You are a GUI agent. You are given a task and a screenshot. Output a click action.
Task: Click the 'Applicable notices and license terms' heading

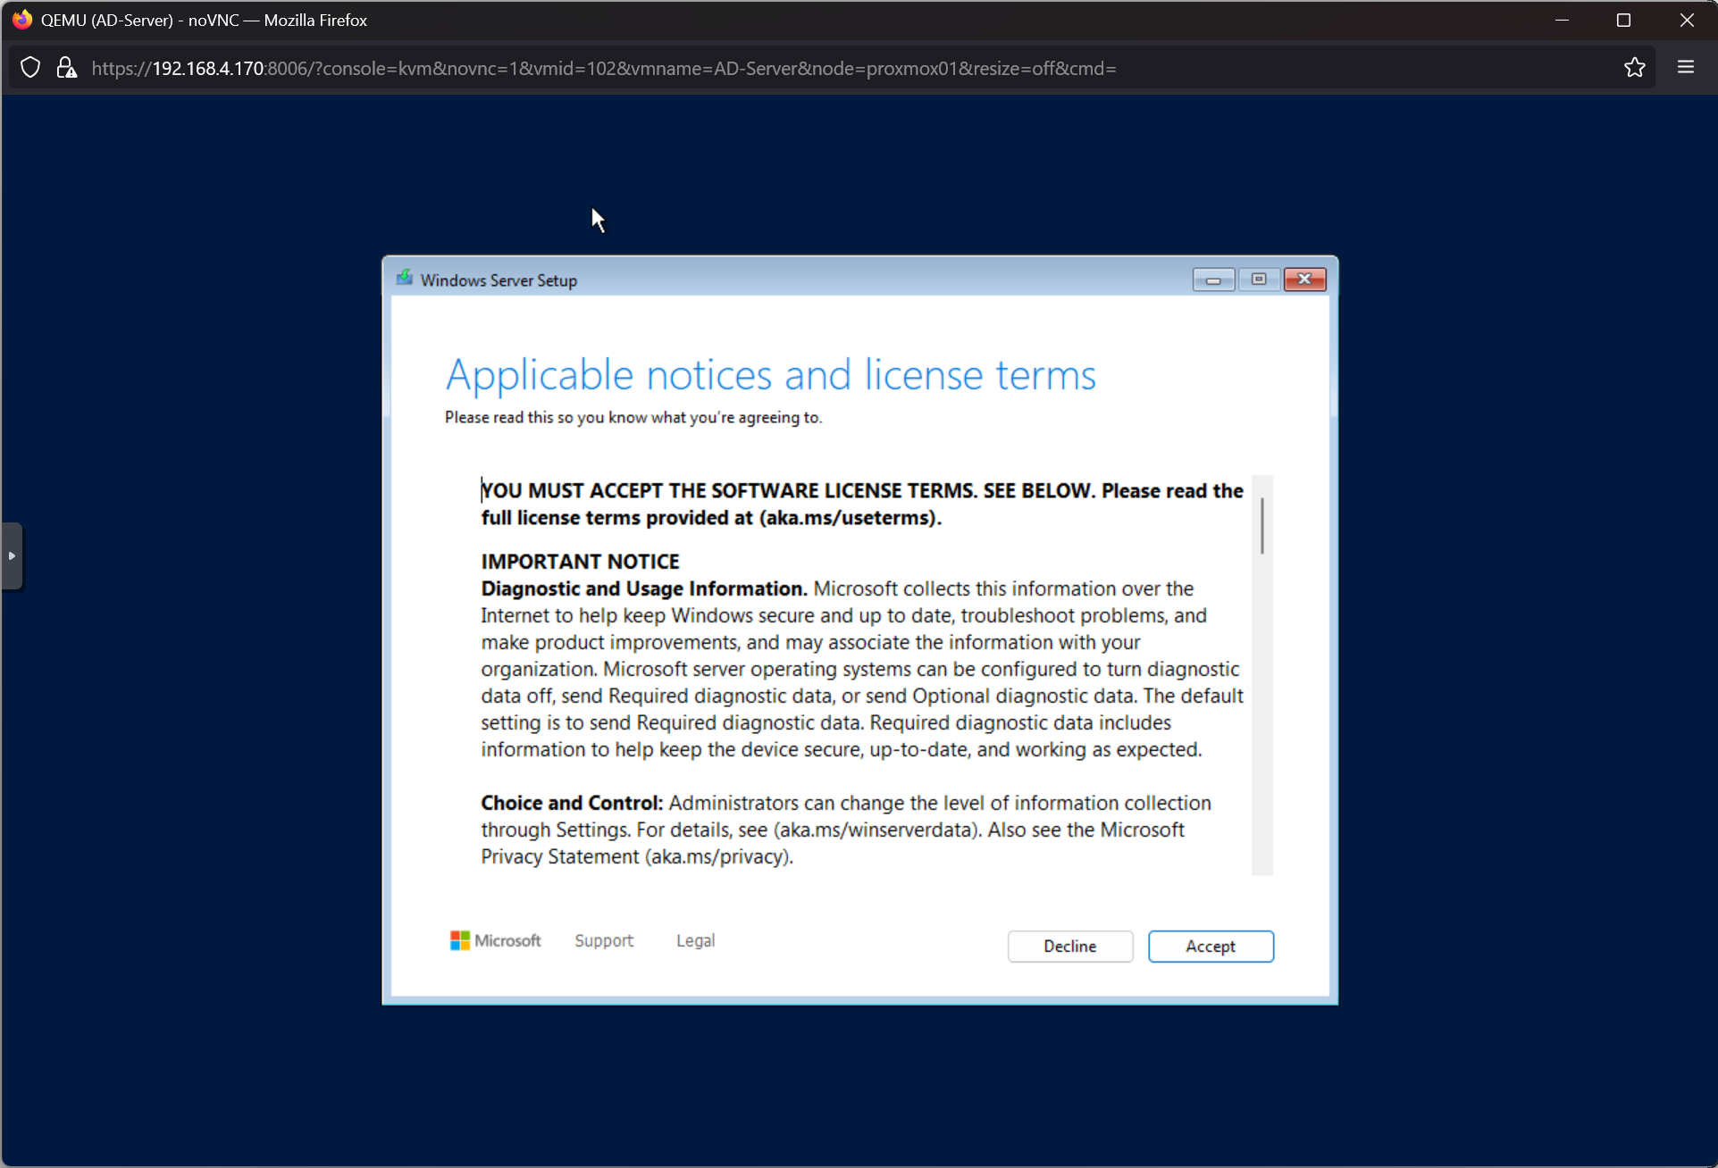click(x=770, y=375)
